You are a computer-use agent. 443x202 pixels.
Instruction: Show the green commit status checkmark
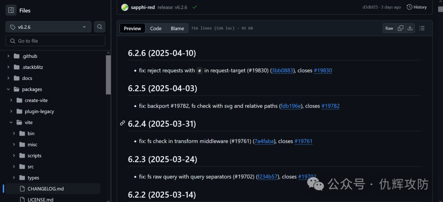click(x=194, y=7)
